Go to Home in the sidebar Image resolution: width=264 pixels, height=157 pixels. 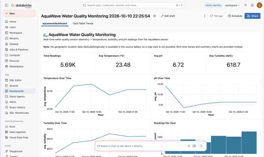click(x=19, y=22)
